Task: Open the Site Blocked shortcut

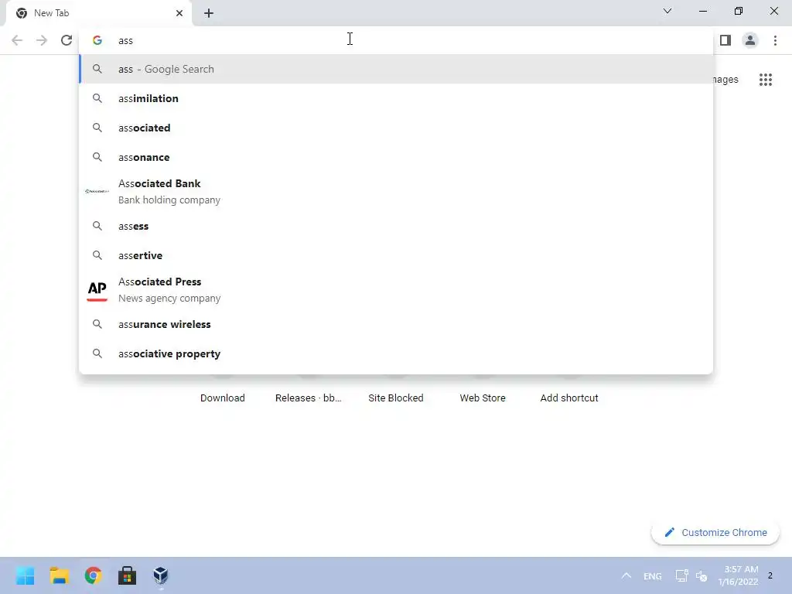Action: point(395,398)
